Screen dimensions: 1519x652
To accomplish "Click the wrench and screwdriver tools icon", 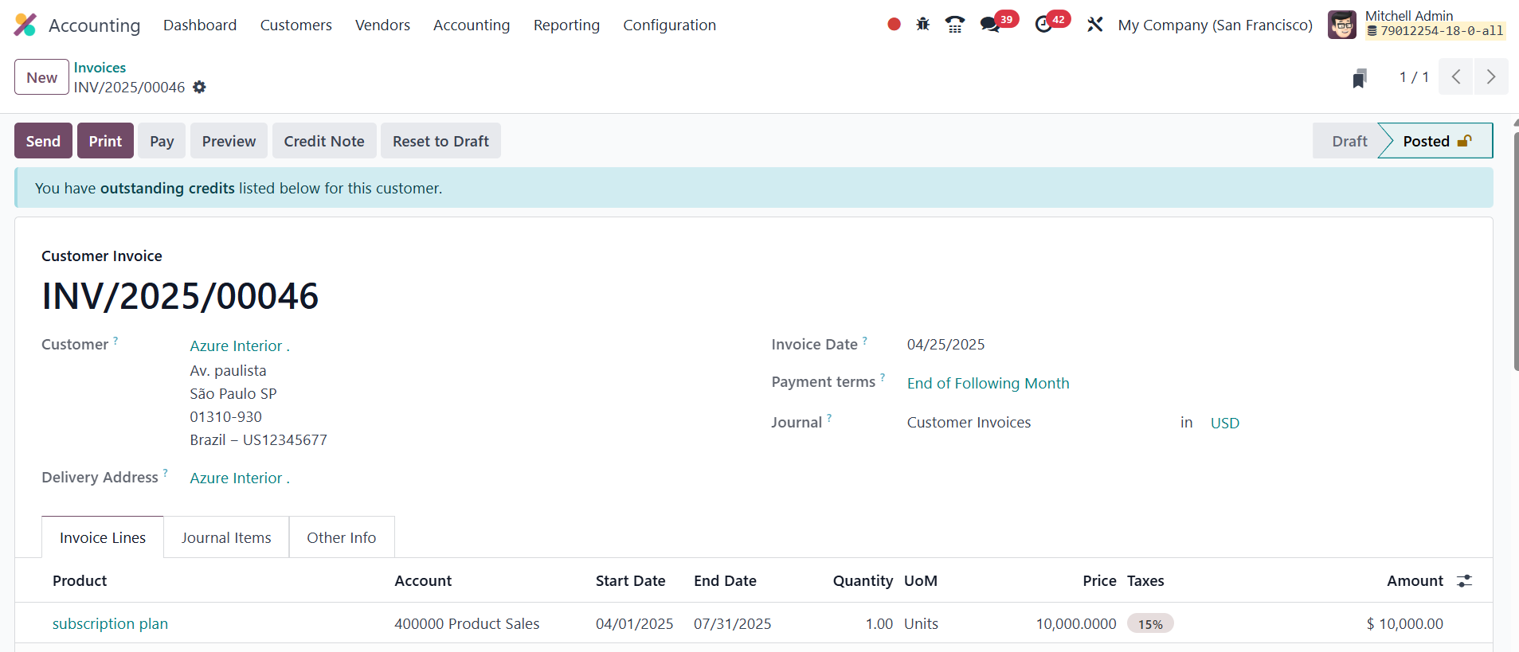I will coord(1095,25).
